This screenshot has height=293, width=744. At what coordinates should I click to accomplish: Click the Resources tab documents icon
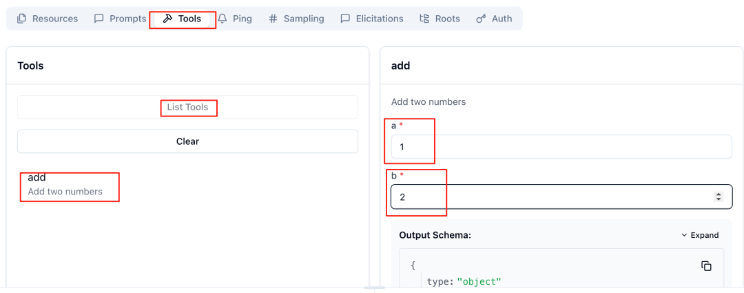click(x=21, y=19)
